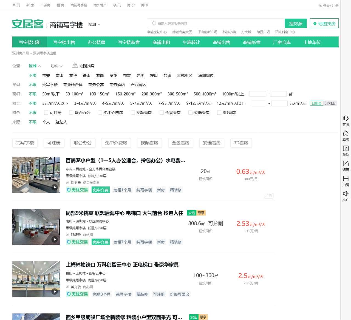Image resolution: width=351 pixels, height=320 pixels.
Task: Click the 登录/注册 link
Action: click(331, 5)
